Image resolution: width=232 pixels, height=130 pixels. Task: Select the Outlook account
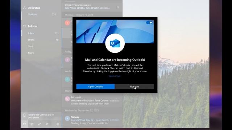pyautogui.click(x=41, y=14)
